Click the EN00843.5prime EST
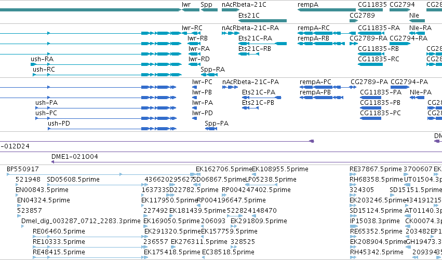This screenshot has width=442, height=260. click(17, 195)
